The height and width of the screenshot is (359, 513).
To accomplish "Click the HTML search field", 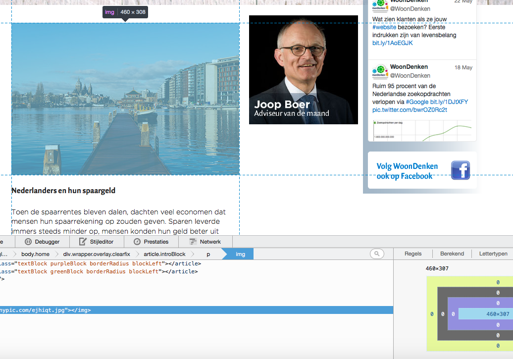I will click(377, 254).
